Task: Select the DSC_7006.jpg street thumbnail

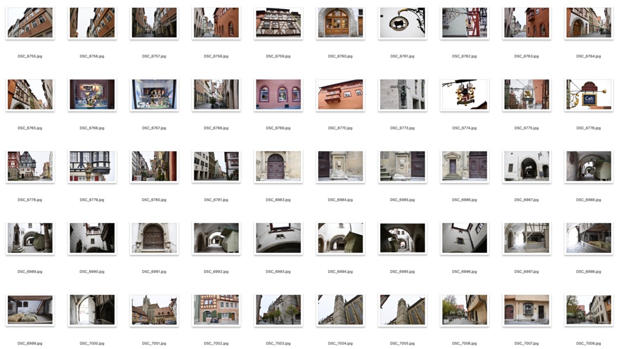Action: click(465, 309)
